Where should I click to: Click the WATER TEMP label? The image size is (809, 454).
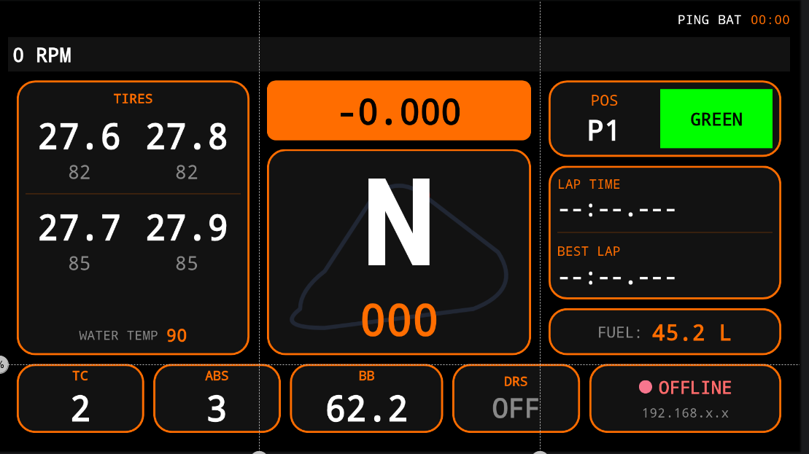pyautogui.click(x=118, y=335)
